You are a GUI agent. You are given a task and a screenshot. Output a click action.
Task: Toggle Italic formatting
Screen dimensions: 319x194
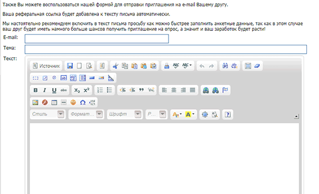tap(45, 90)
